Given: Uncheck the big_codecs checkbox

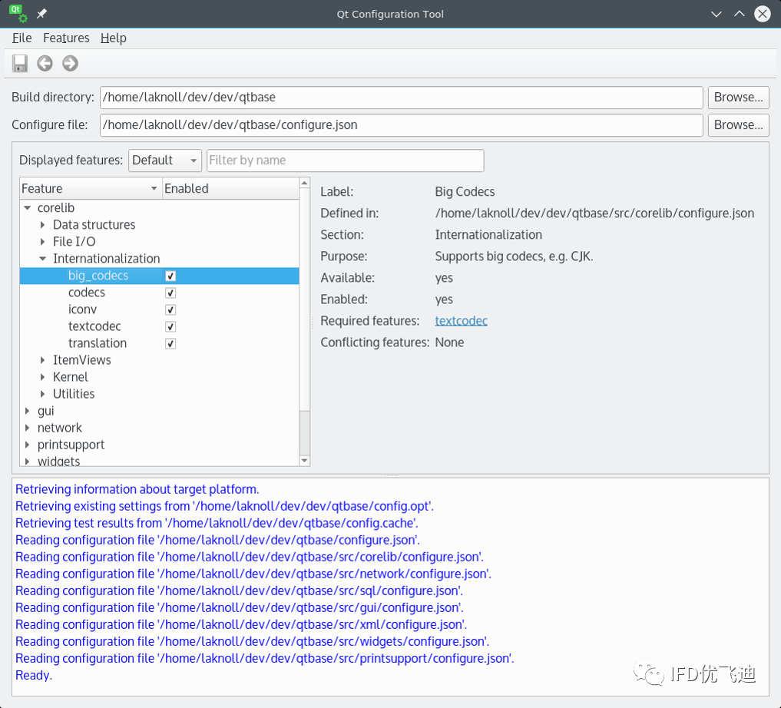Looking at the screenshot, I should point(170,276).
